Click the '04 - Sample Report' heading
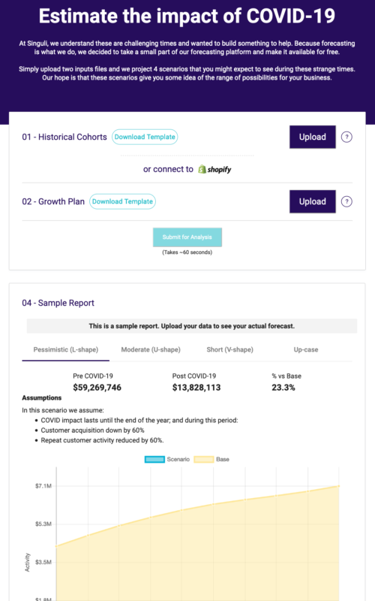This screenshot has width=375, height=601. click(x=58, y=303)
